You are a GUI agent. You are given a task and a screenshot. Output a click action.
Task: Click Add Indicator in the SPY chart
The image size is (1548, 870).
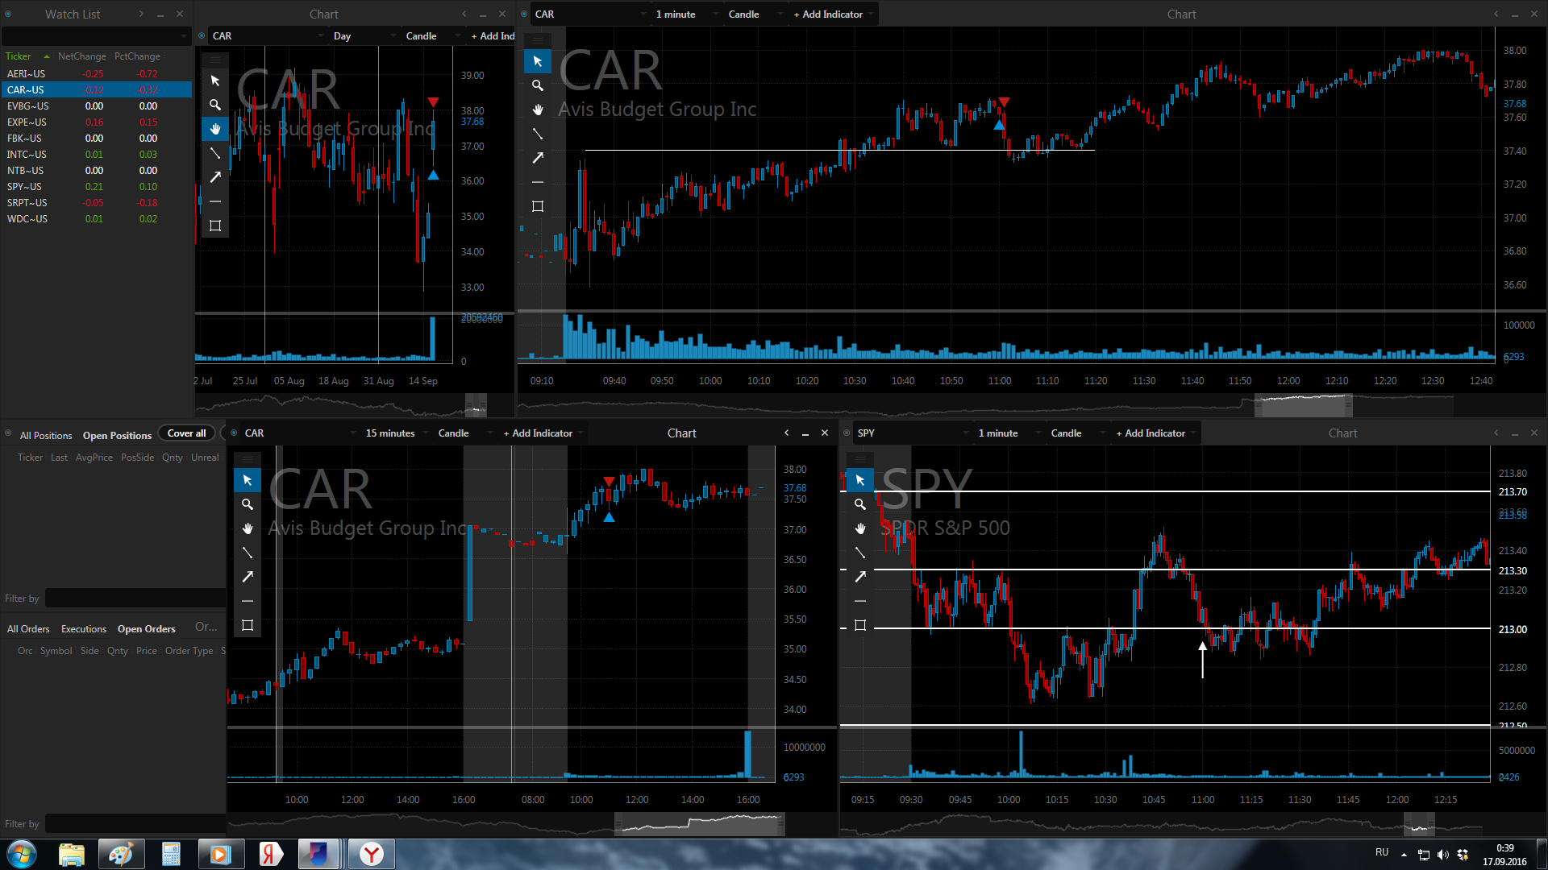pos(1155,433)
